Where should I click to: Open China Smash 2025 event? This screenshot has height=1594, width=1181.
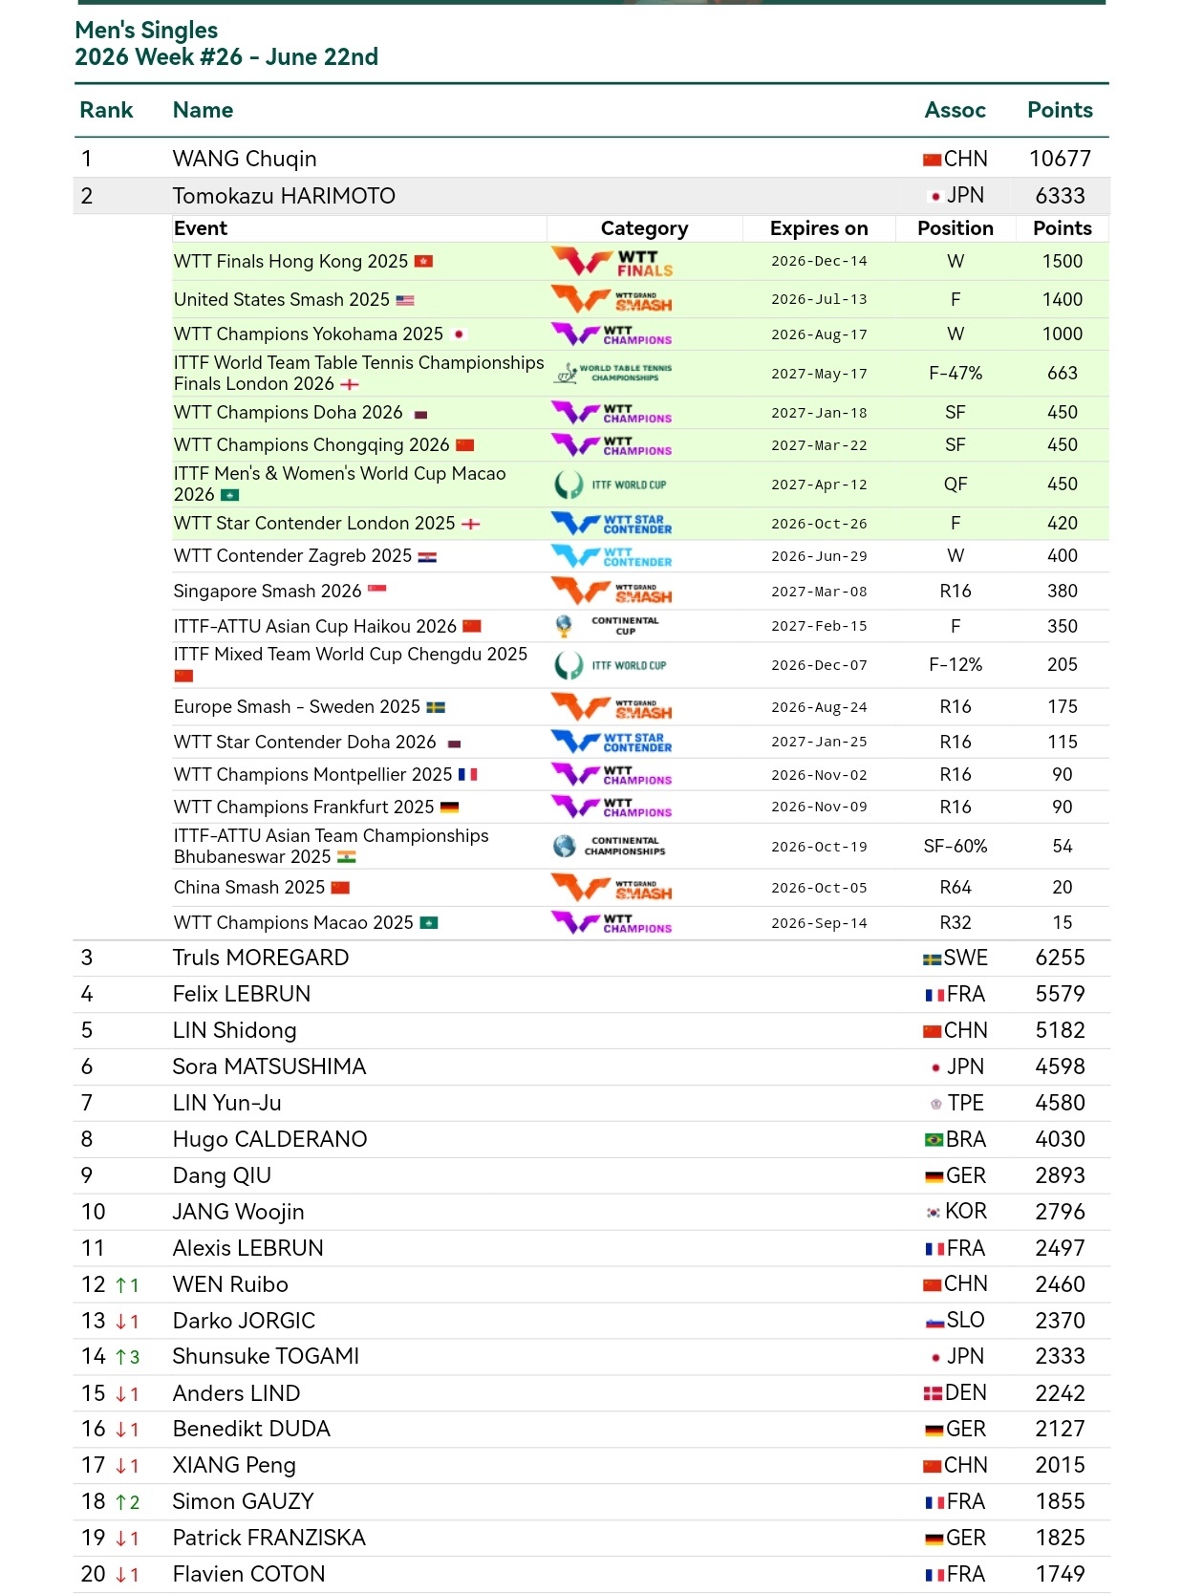(x=249, y=888)
